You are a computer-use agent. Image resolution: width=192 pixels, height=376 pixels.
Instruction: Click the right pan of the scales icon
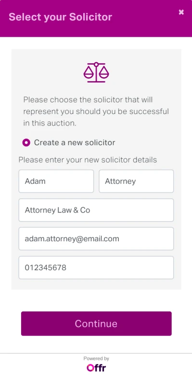point(103,73)
